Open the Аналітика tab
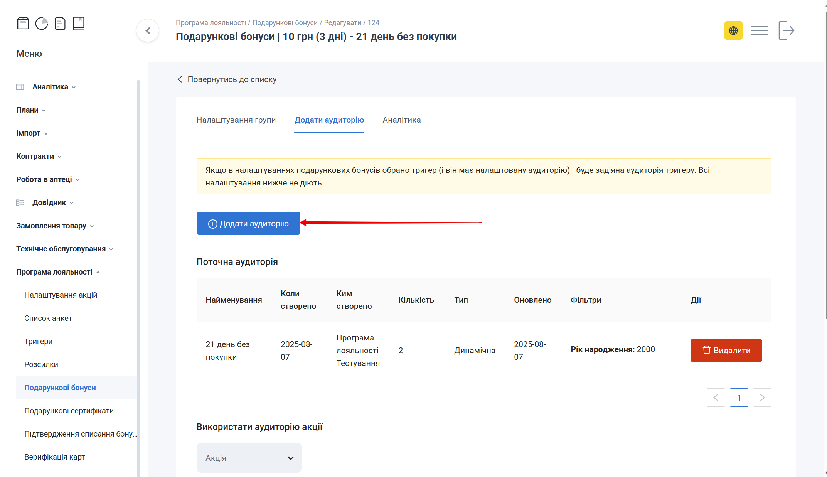 coord(401,120)
